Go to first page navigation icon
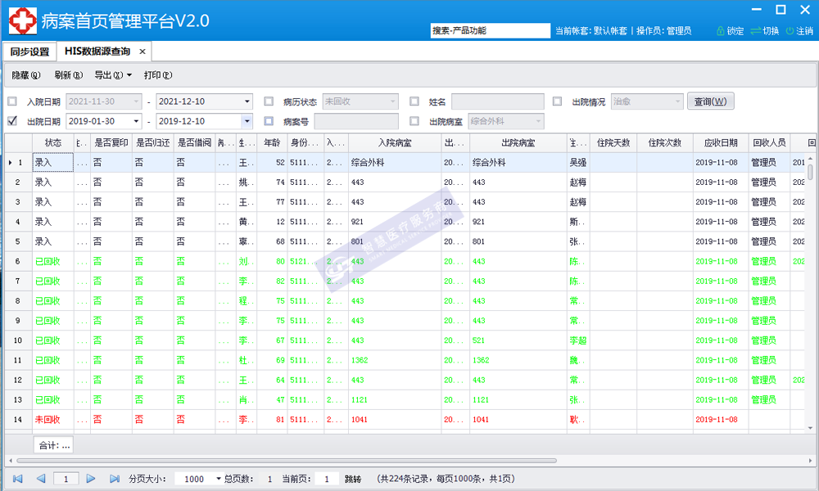Screen dimensions: 819x491 (18, 479)
